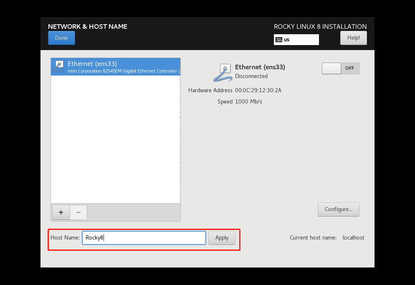Click the large Ethernet icon in details pane
Image resolution: width=415 pixels, height=285 pixels.
point(223,73)
